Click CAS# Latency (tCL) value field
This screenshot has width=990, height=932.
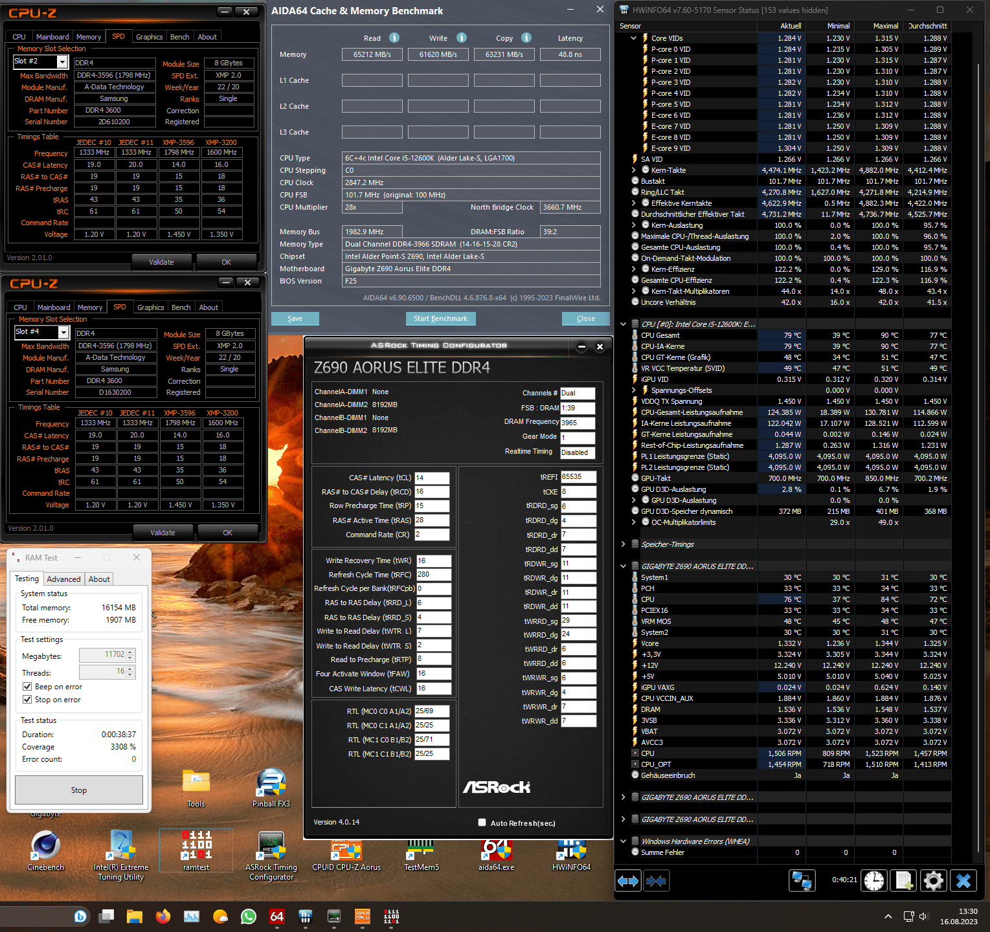coord(432,478)
